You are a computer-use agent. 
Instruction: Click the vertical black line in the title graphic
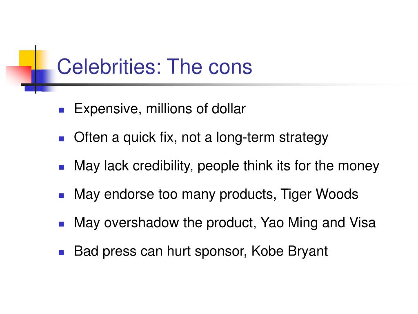(36, 70)
